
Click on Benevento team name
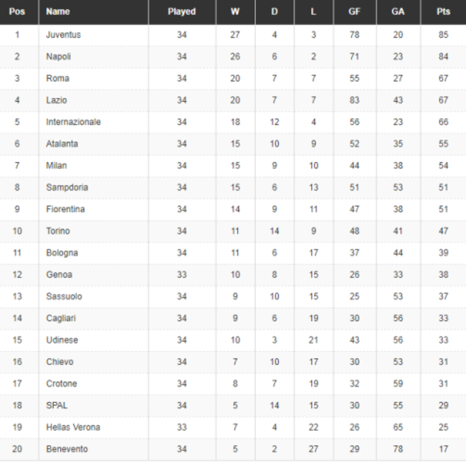(x=67, y=449)
